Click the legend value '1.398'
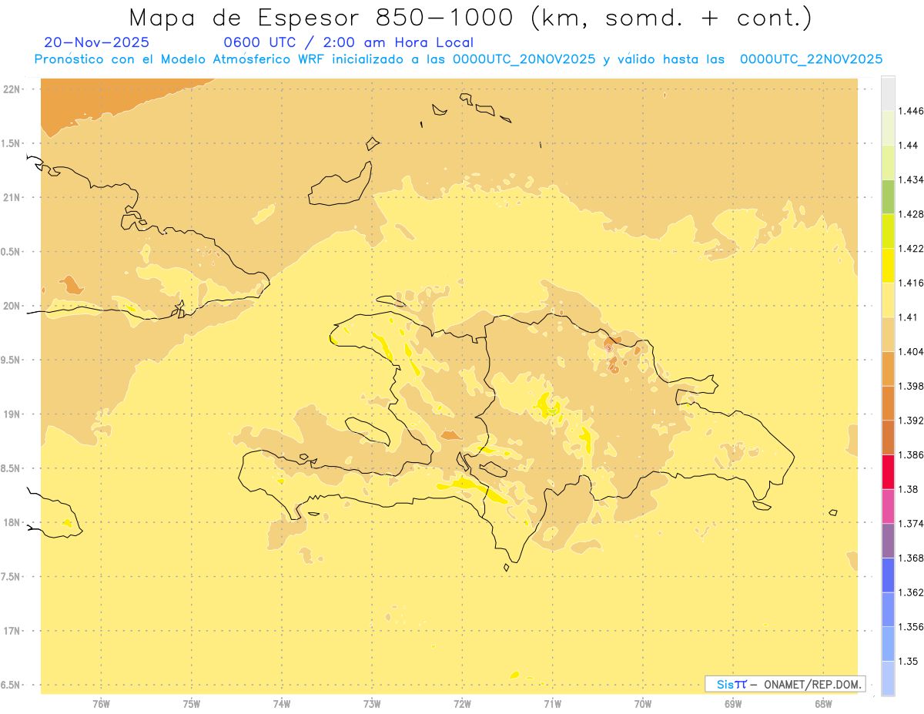The height and width of the screenshot is (714, 924). tap(912, 386)
